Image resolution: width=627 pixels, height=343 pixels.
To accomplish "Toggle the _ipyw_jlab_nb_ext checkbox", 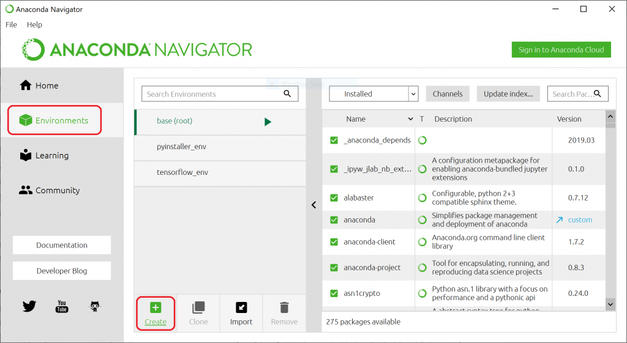I will [334, 169].
